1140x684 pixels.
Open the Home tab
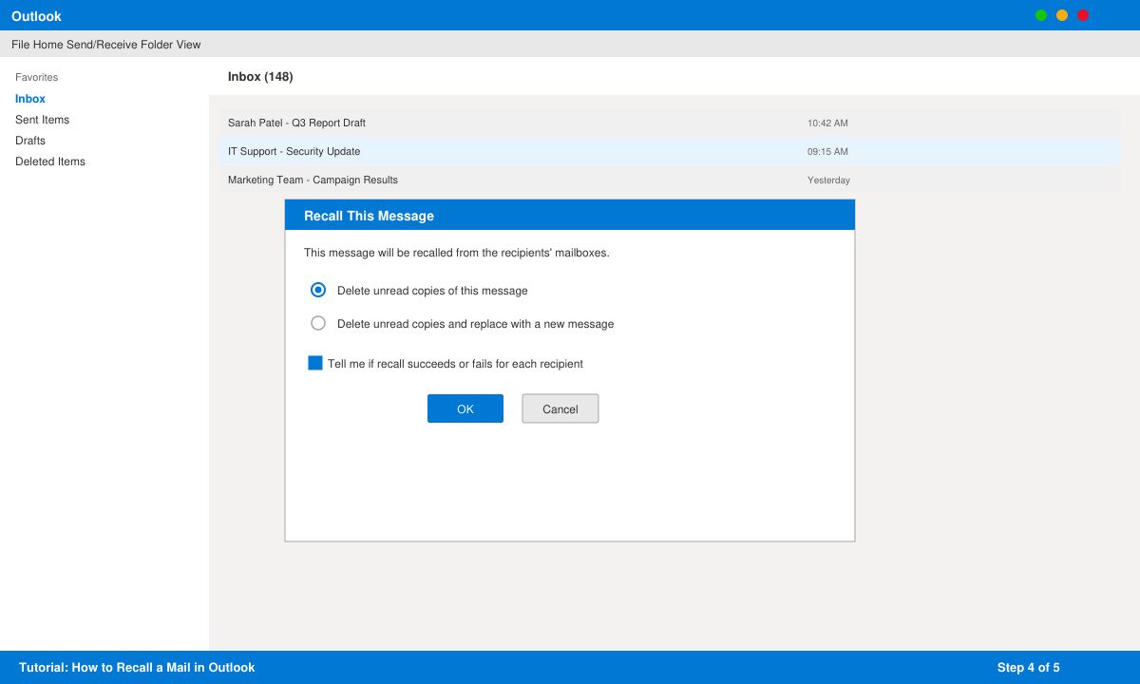click(47, 45)
